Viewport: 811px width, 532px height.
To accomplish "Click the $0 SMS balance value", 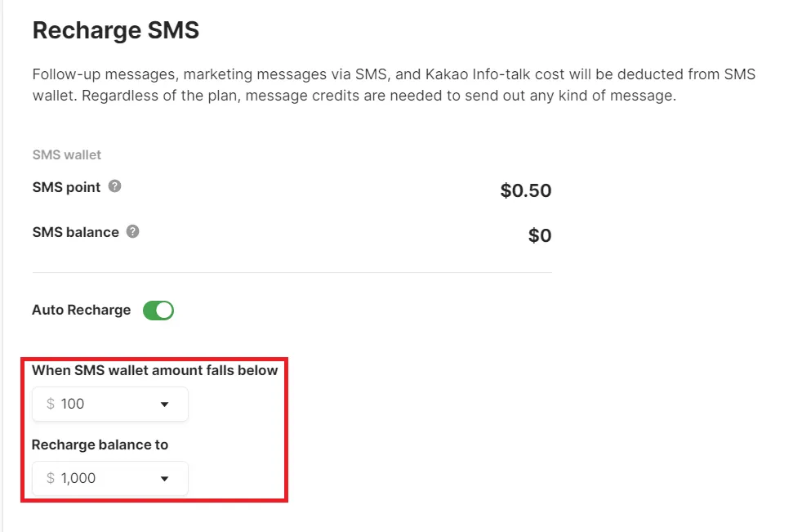I will coord(540,236).
